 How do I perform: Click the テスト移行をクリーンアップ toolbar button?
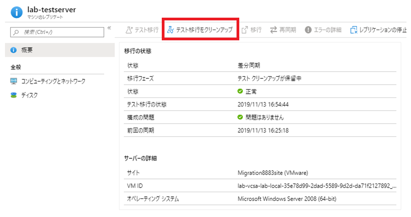pyautogui.click(x=200, y=30)
